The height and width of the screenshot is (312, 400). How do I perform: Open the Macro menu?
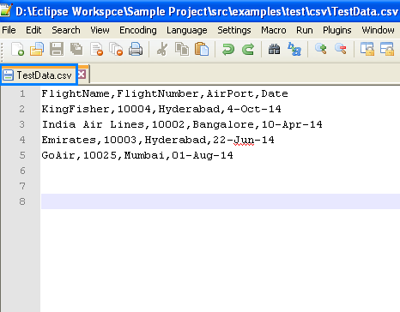[274, 30]
